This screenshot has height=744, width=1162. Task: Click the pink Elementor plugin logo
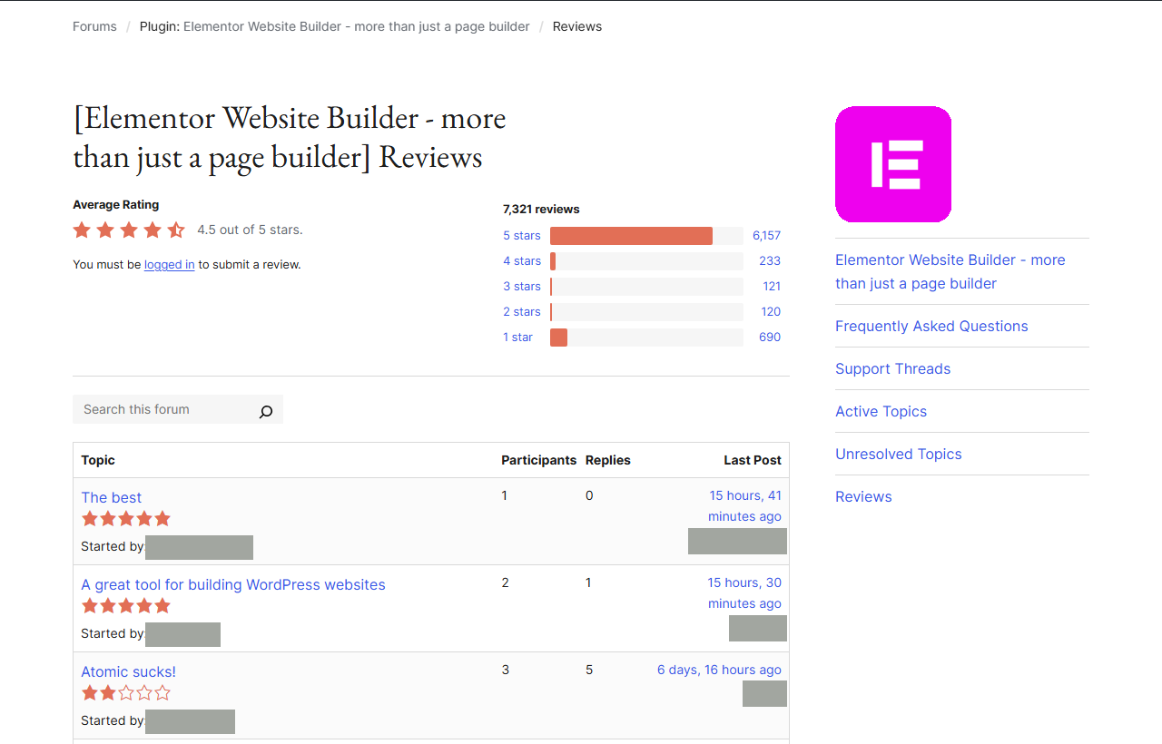pyautogui.click(x=893, y=164)
